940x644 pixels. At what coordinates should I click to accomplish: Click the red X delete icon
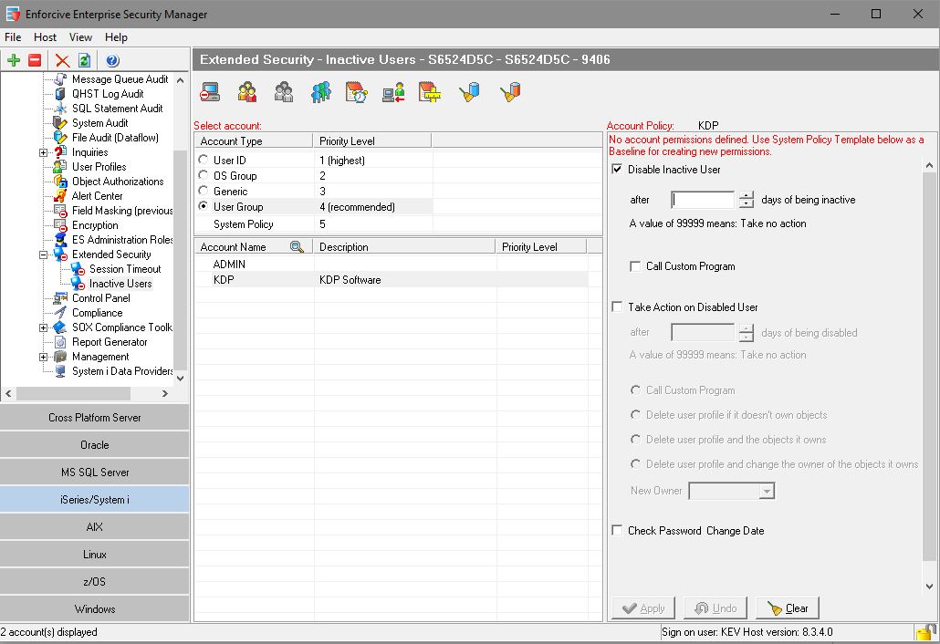click(62, 60)
